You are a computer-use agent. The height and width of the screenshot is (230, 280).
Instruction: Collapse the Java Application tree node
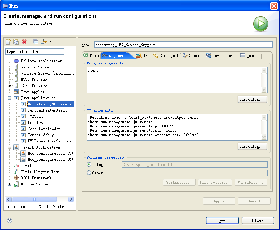pos(10,98)
